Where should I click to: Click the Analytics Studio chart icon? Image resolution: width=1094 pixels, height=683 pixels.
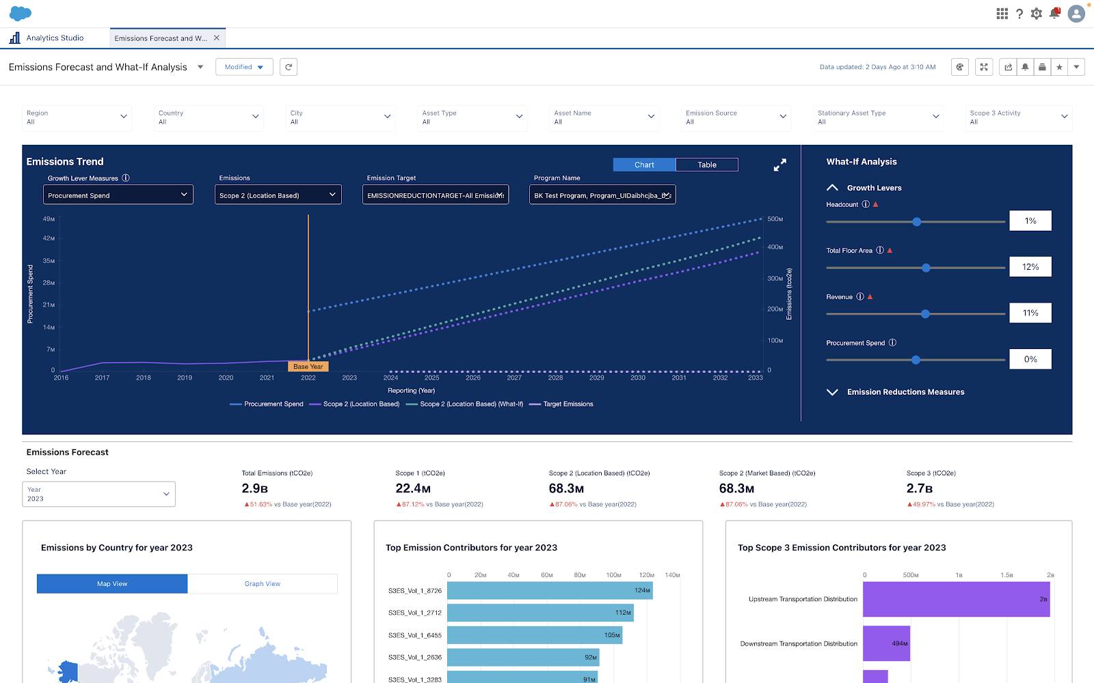[14, 38]
